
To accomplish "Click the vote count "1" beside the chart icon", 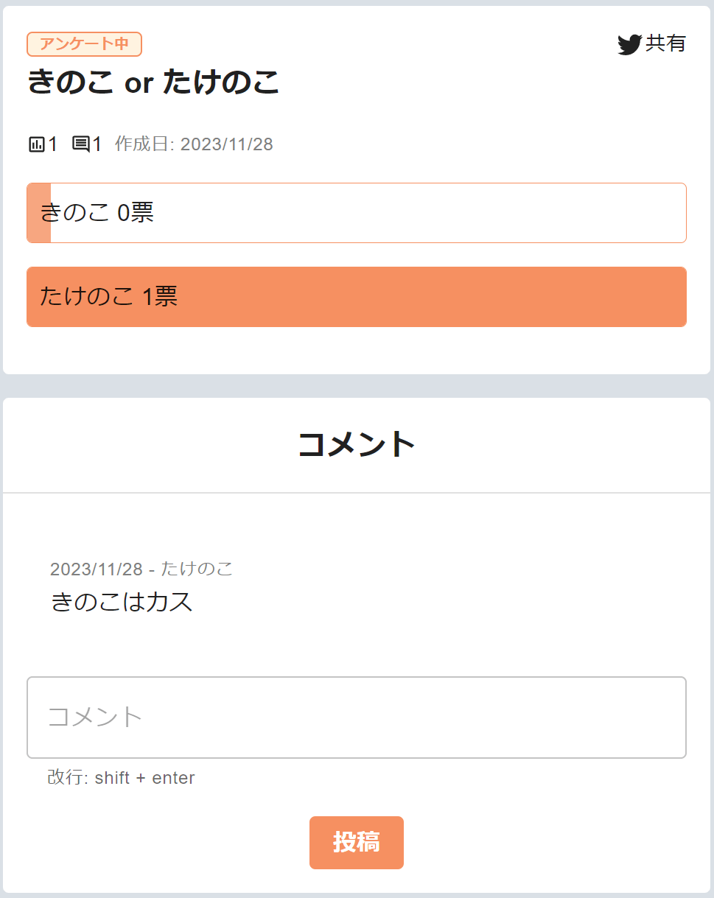I will pyautogui.click(x=52, y=145).
